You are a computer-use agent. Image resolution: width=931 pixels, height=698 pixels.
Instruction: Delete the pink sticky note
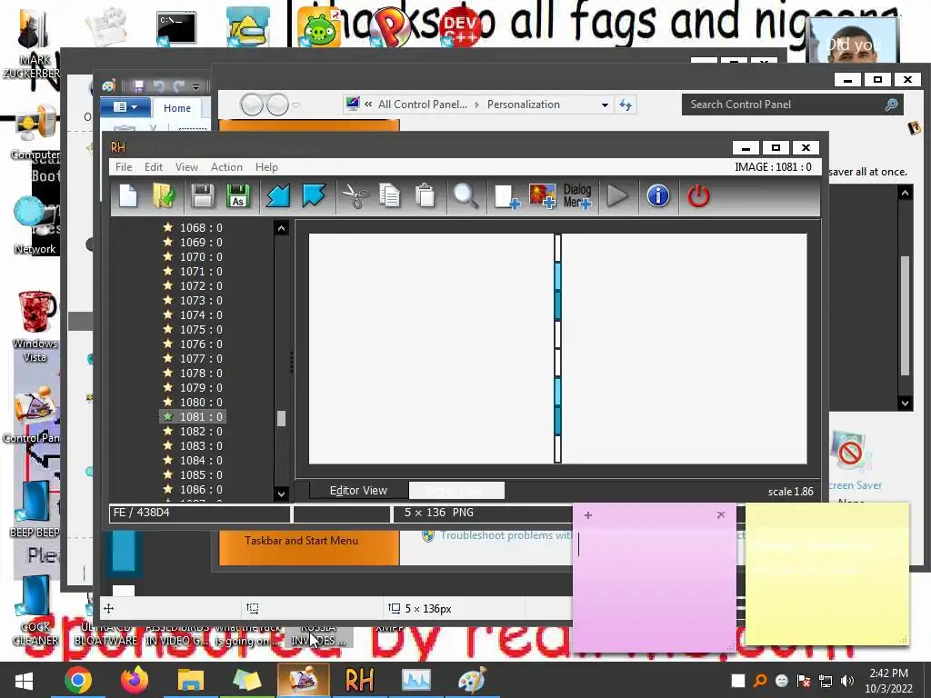(721, 514)
